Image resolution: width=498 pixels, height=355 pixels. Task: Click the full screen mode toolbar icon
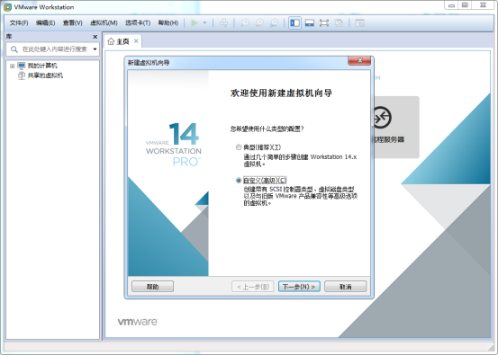pos(324,22)
